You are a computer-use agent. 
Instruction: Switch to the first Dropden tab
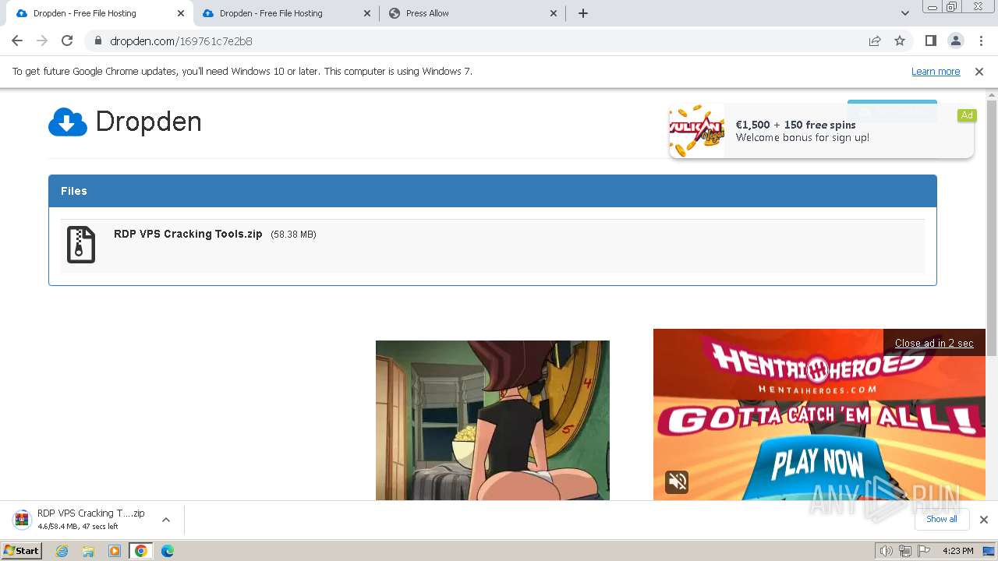click(98, 13)
